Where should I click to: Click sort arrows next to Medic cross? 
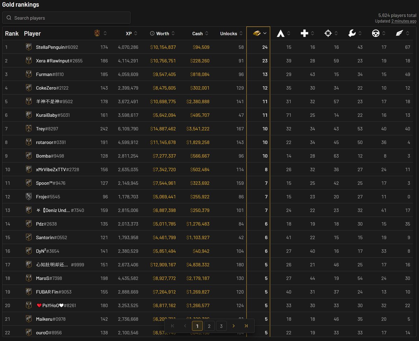click(313, 34)
